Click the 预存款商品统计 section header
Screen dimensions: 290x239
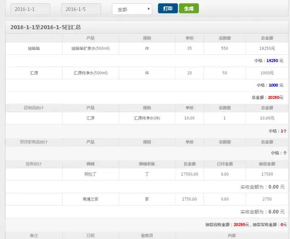coord(34,142)
